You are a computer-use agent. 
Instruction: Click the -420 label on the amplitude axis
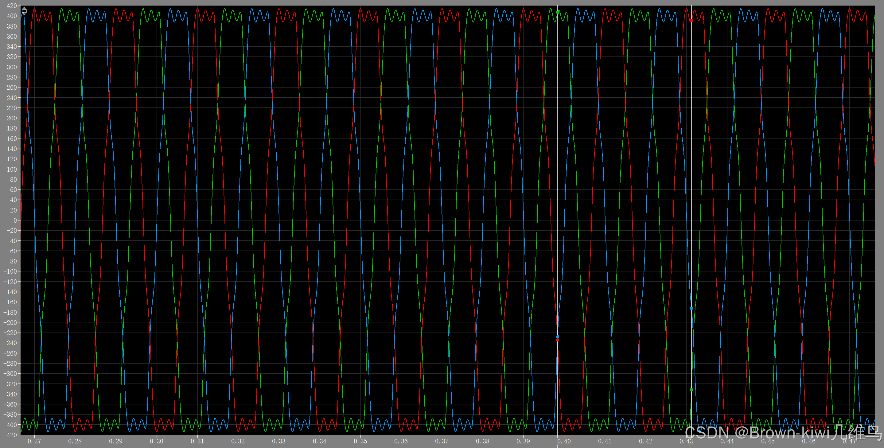point(10,435)
